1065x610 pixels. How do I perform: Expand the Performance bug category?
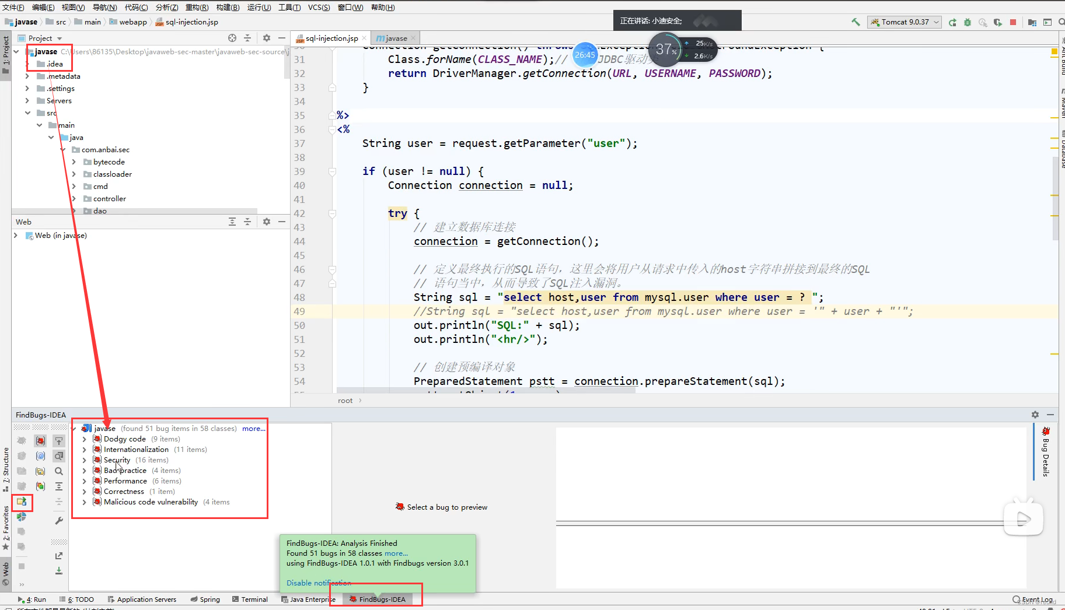(85, 481)
